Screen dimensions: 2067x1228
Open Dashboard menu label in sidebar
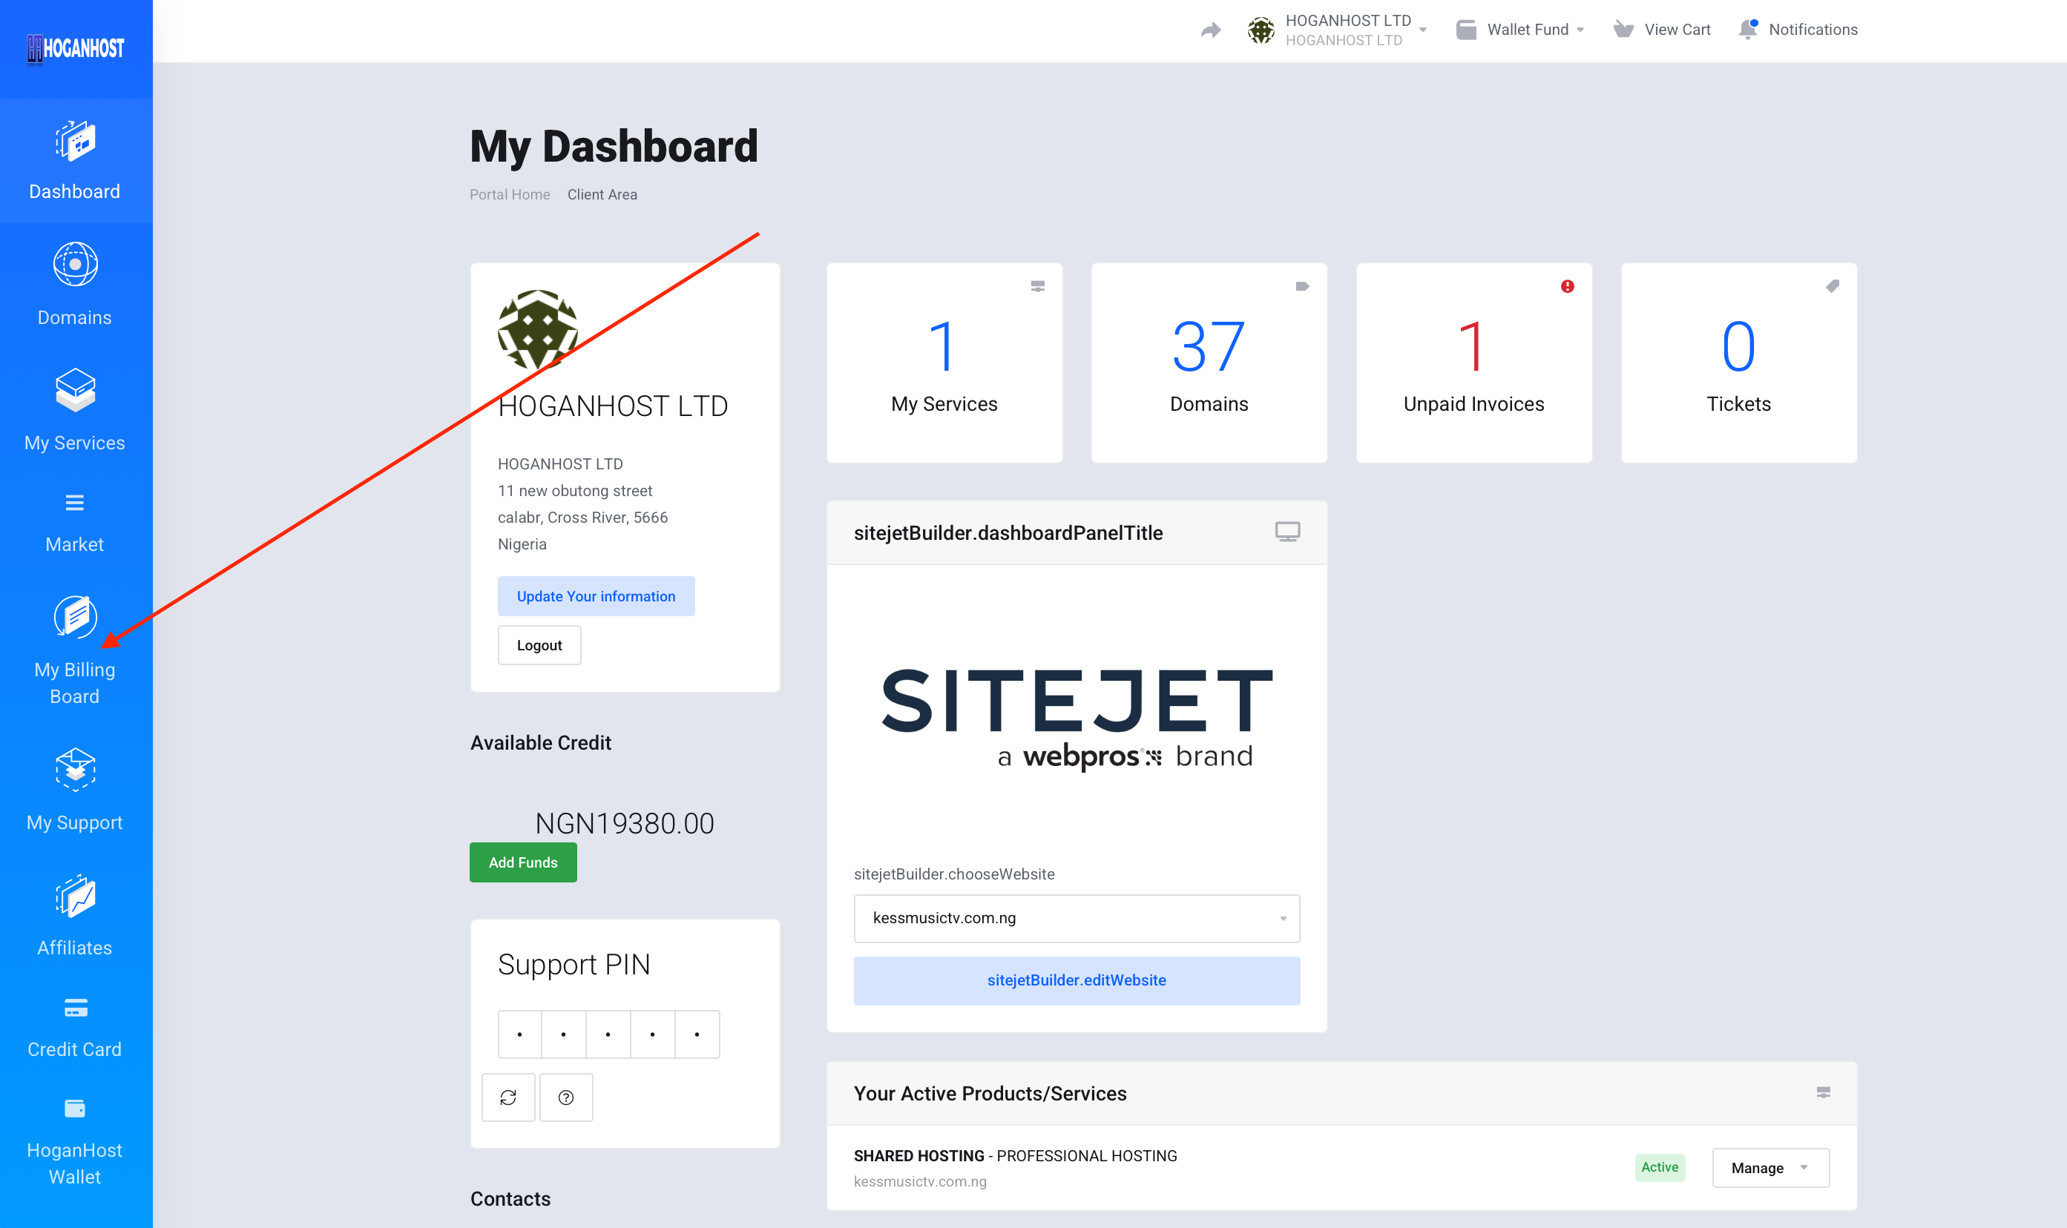[74, 192]
